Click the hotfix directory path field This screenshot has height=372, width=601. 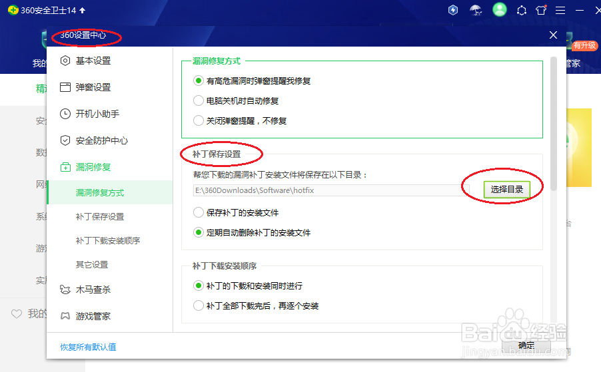(x=330, y=190)
